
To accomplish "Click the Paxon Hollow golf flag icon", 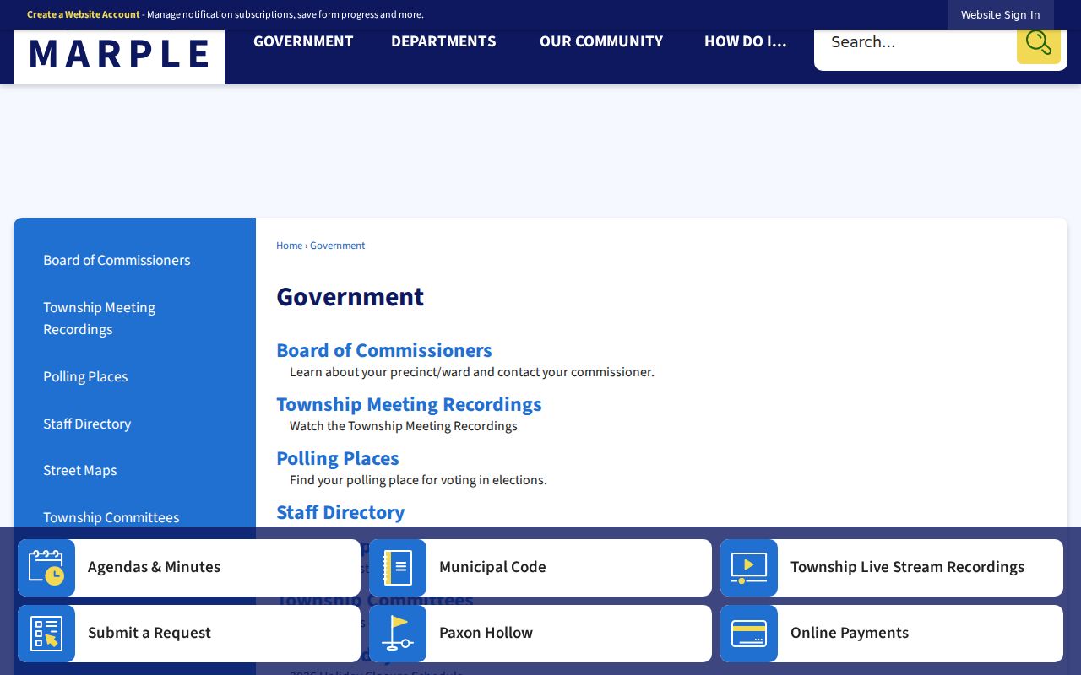I will 398,634.
